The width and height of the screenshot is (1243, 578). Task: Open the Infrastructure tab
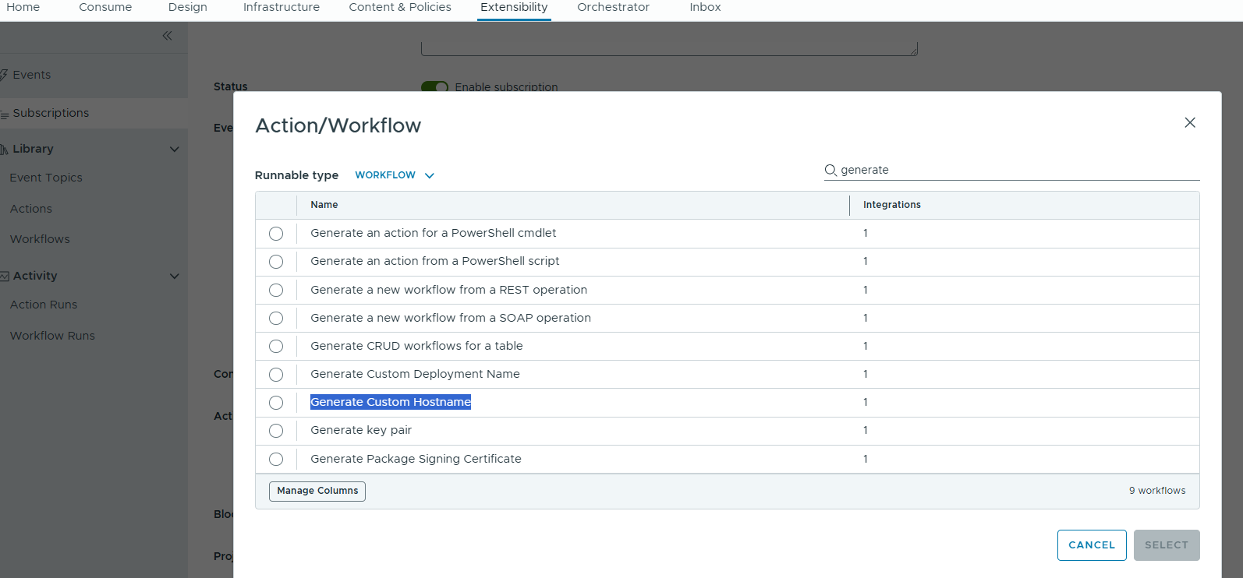click(281, 8)
